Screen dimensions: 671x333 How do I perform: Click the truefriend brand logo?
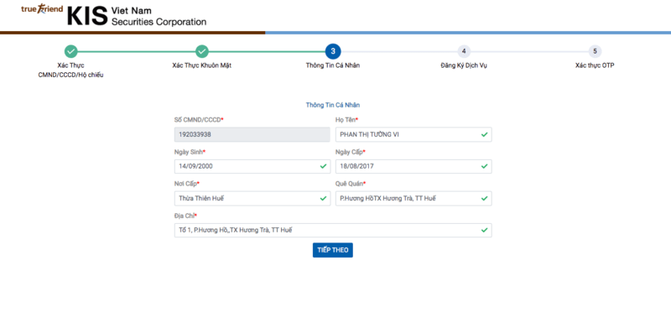pos(42,9)
